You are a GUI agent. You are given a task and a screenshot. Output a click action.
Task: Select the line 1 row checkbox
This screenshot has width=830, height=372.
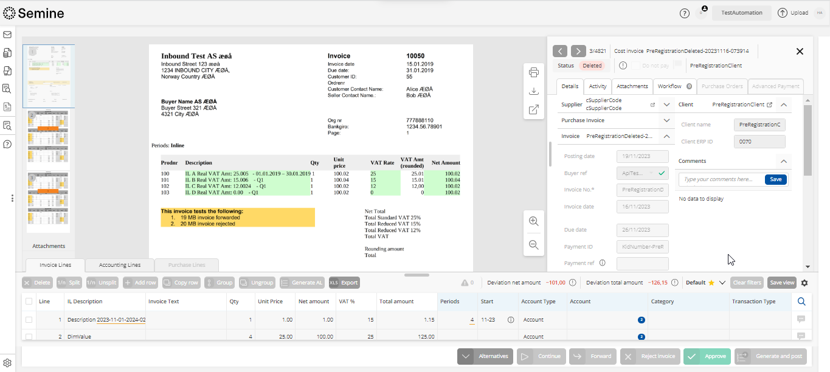tap(29, 320)
